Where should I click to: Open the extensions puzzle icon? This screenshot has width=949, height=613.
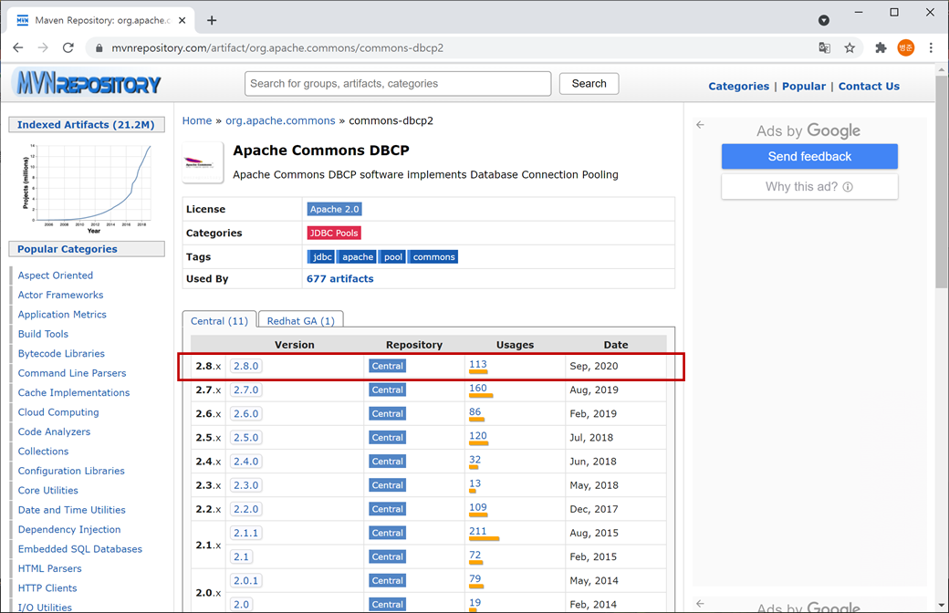[881, 47]
